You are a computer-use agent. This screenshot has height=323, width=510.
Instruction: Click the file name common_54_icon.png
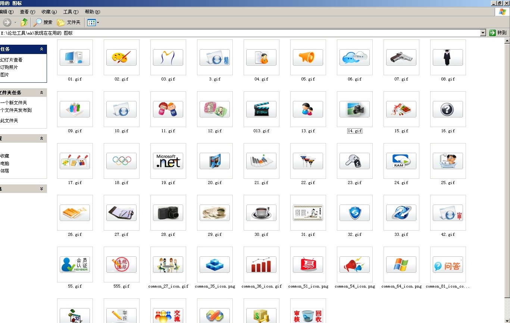pyautogui.click(x=355, y=286)
